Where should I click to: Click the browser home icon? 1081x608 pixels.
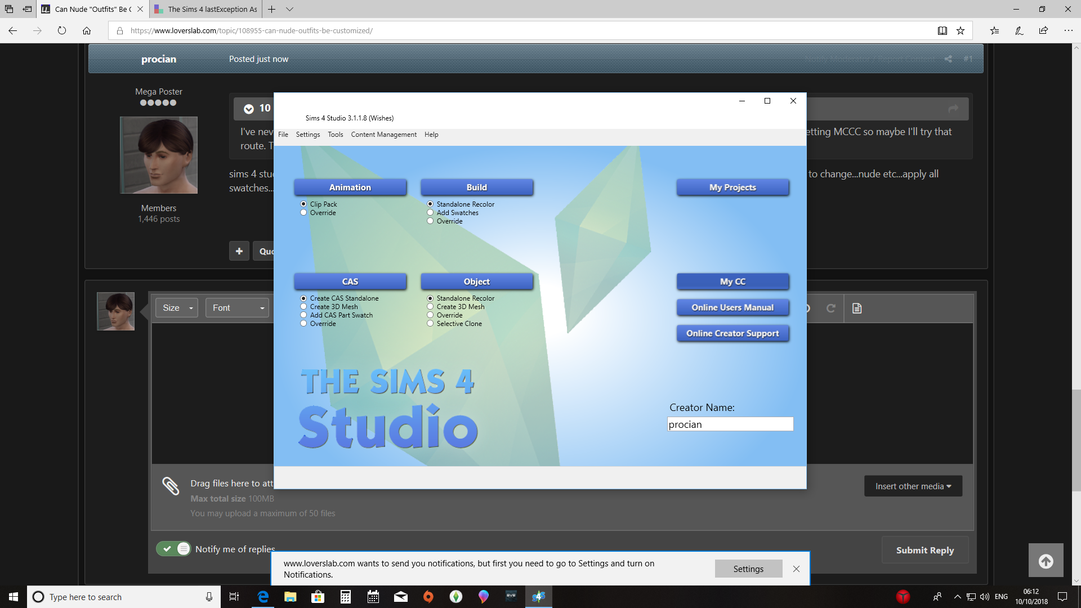click(x=87, y=31)
